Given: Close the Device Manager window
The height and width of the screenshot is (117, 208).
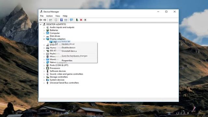Looking at the screenshot, I should [175, 12].
